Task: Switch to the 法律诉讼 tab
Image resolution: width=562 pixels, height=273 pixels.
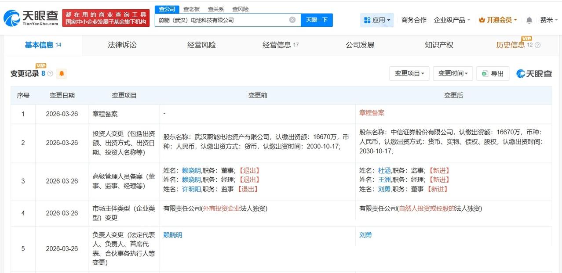Action: click(122, 45)
